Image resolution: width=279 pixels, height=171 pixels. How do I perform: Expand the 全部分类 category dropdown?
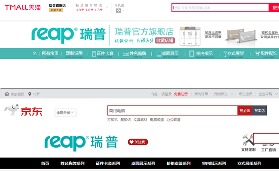pos(65,113)
